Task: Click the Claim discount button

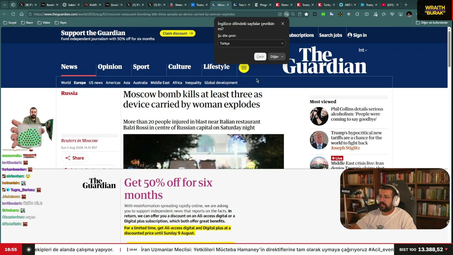Action: point(178,33)
